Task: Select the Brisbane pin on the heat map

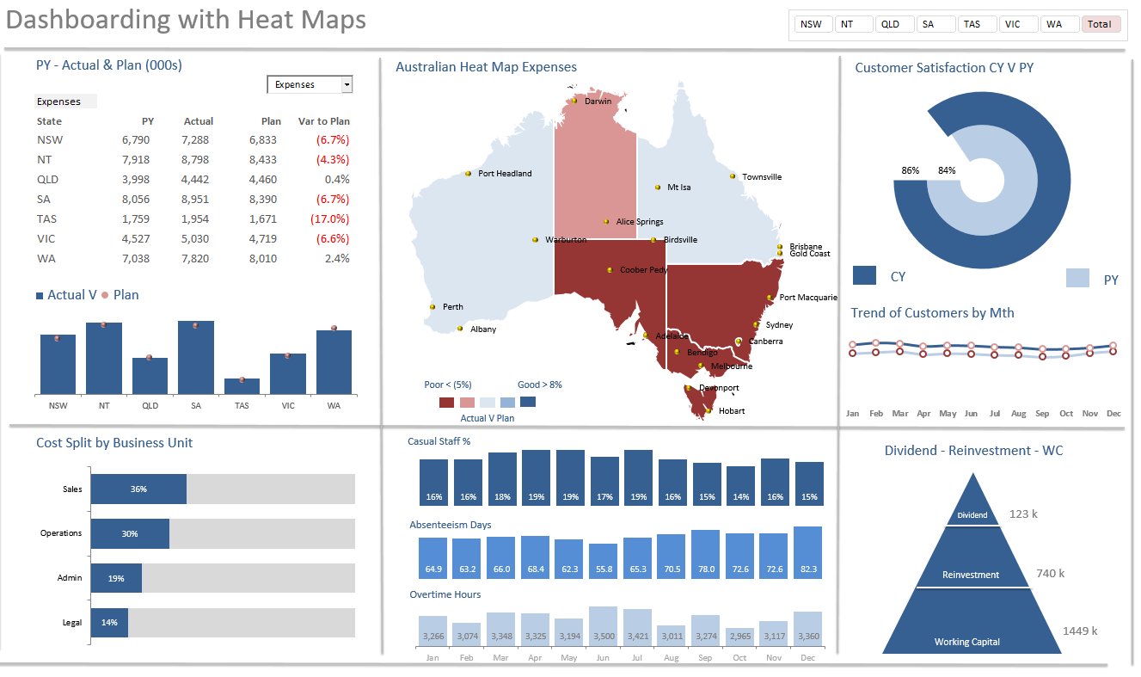Action: (x=778, y=245)
